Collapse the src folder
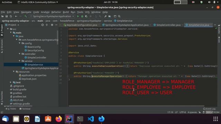Screen dimensions: 221x124 (x=8, y=29)
